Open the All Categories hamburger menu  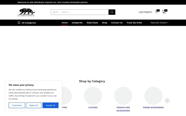click(27, 23)
